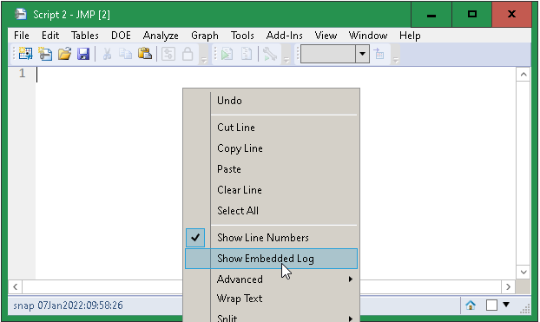540x322 pixels.
Task: Click the sliders toolbar icon beside the lock
Action: click(168, 54)
